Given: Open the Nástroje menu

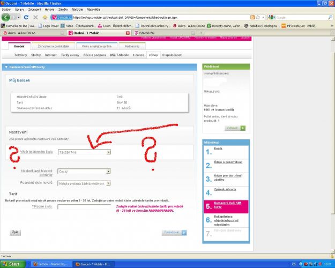Looking at the screenshot, I should 77,10.
